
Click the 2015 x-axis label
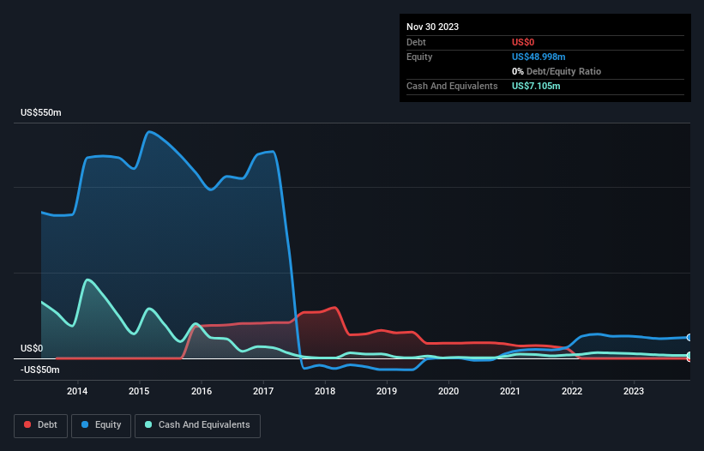tap(139, 391)
